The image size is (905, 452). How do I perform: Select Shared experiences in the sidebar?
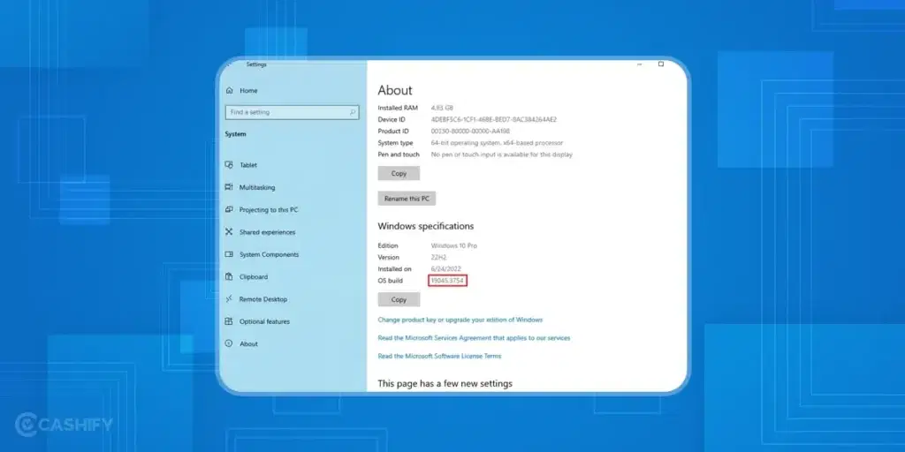click(267, 232)
